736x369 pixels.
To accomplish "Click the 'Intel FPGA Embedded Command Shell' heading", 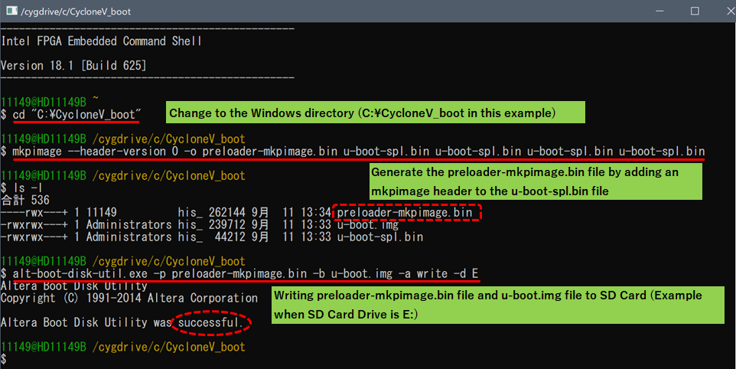I will pos(102,41).
